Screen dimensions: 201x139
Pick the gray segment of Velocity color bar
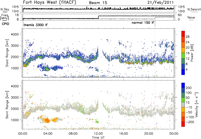point(183,105)
